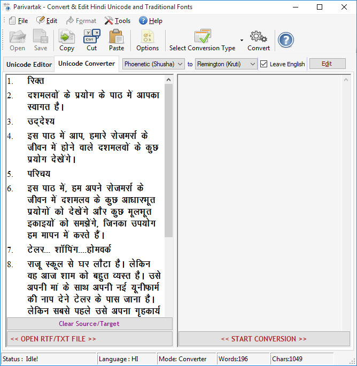Open the Tools menu
This screenshot has width=357, height=366.
click(x=118, y=21)
